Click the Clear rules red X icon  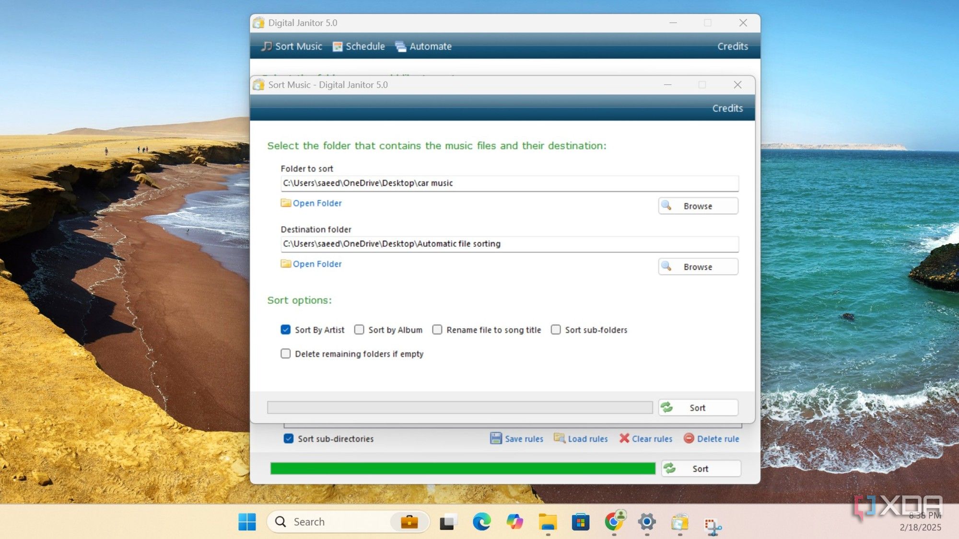[624, 438]
